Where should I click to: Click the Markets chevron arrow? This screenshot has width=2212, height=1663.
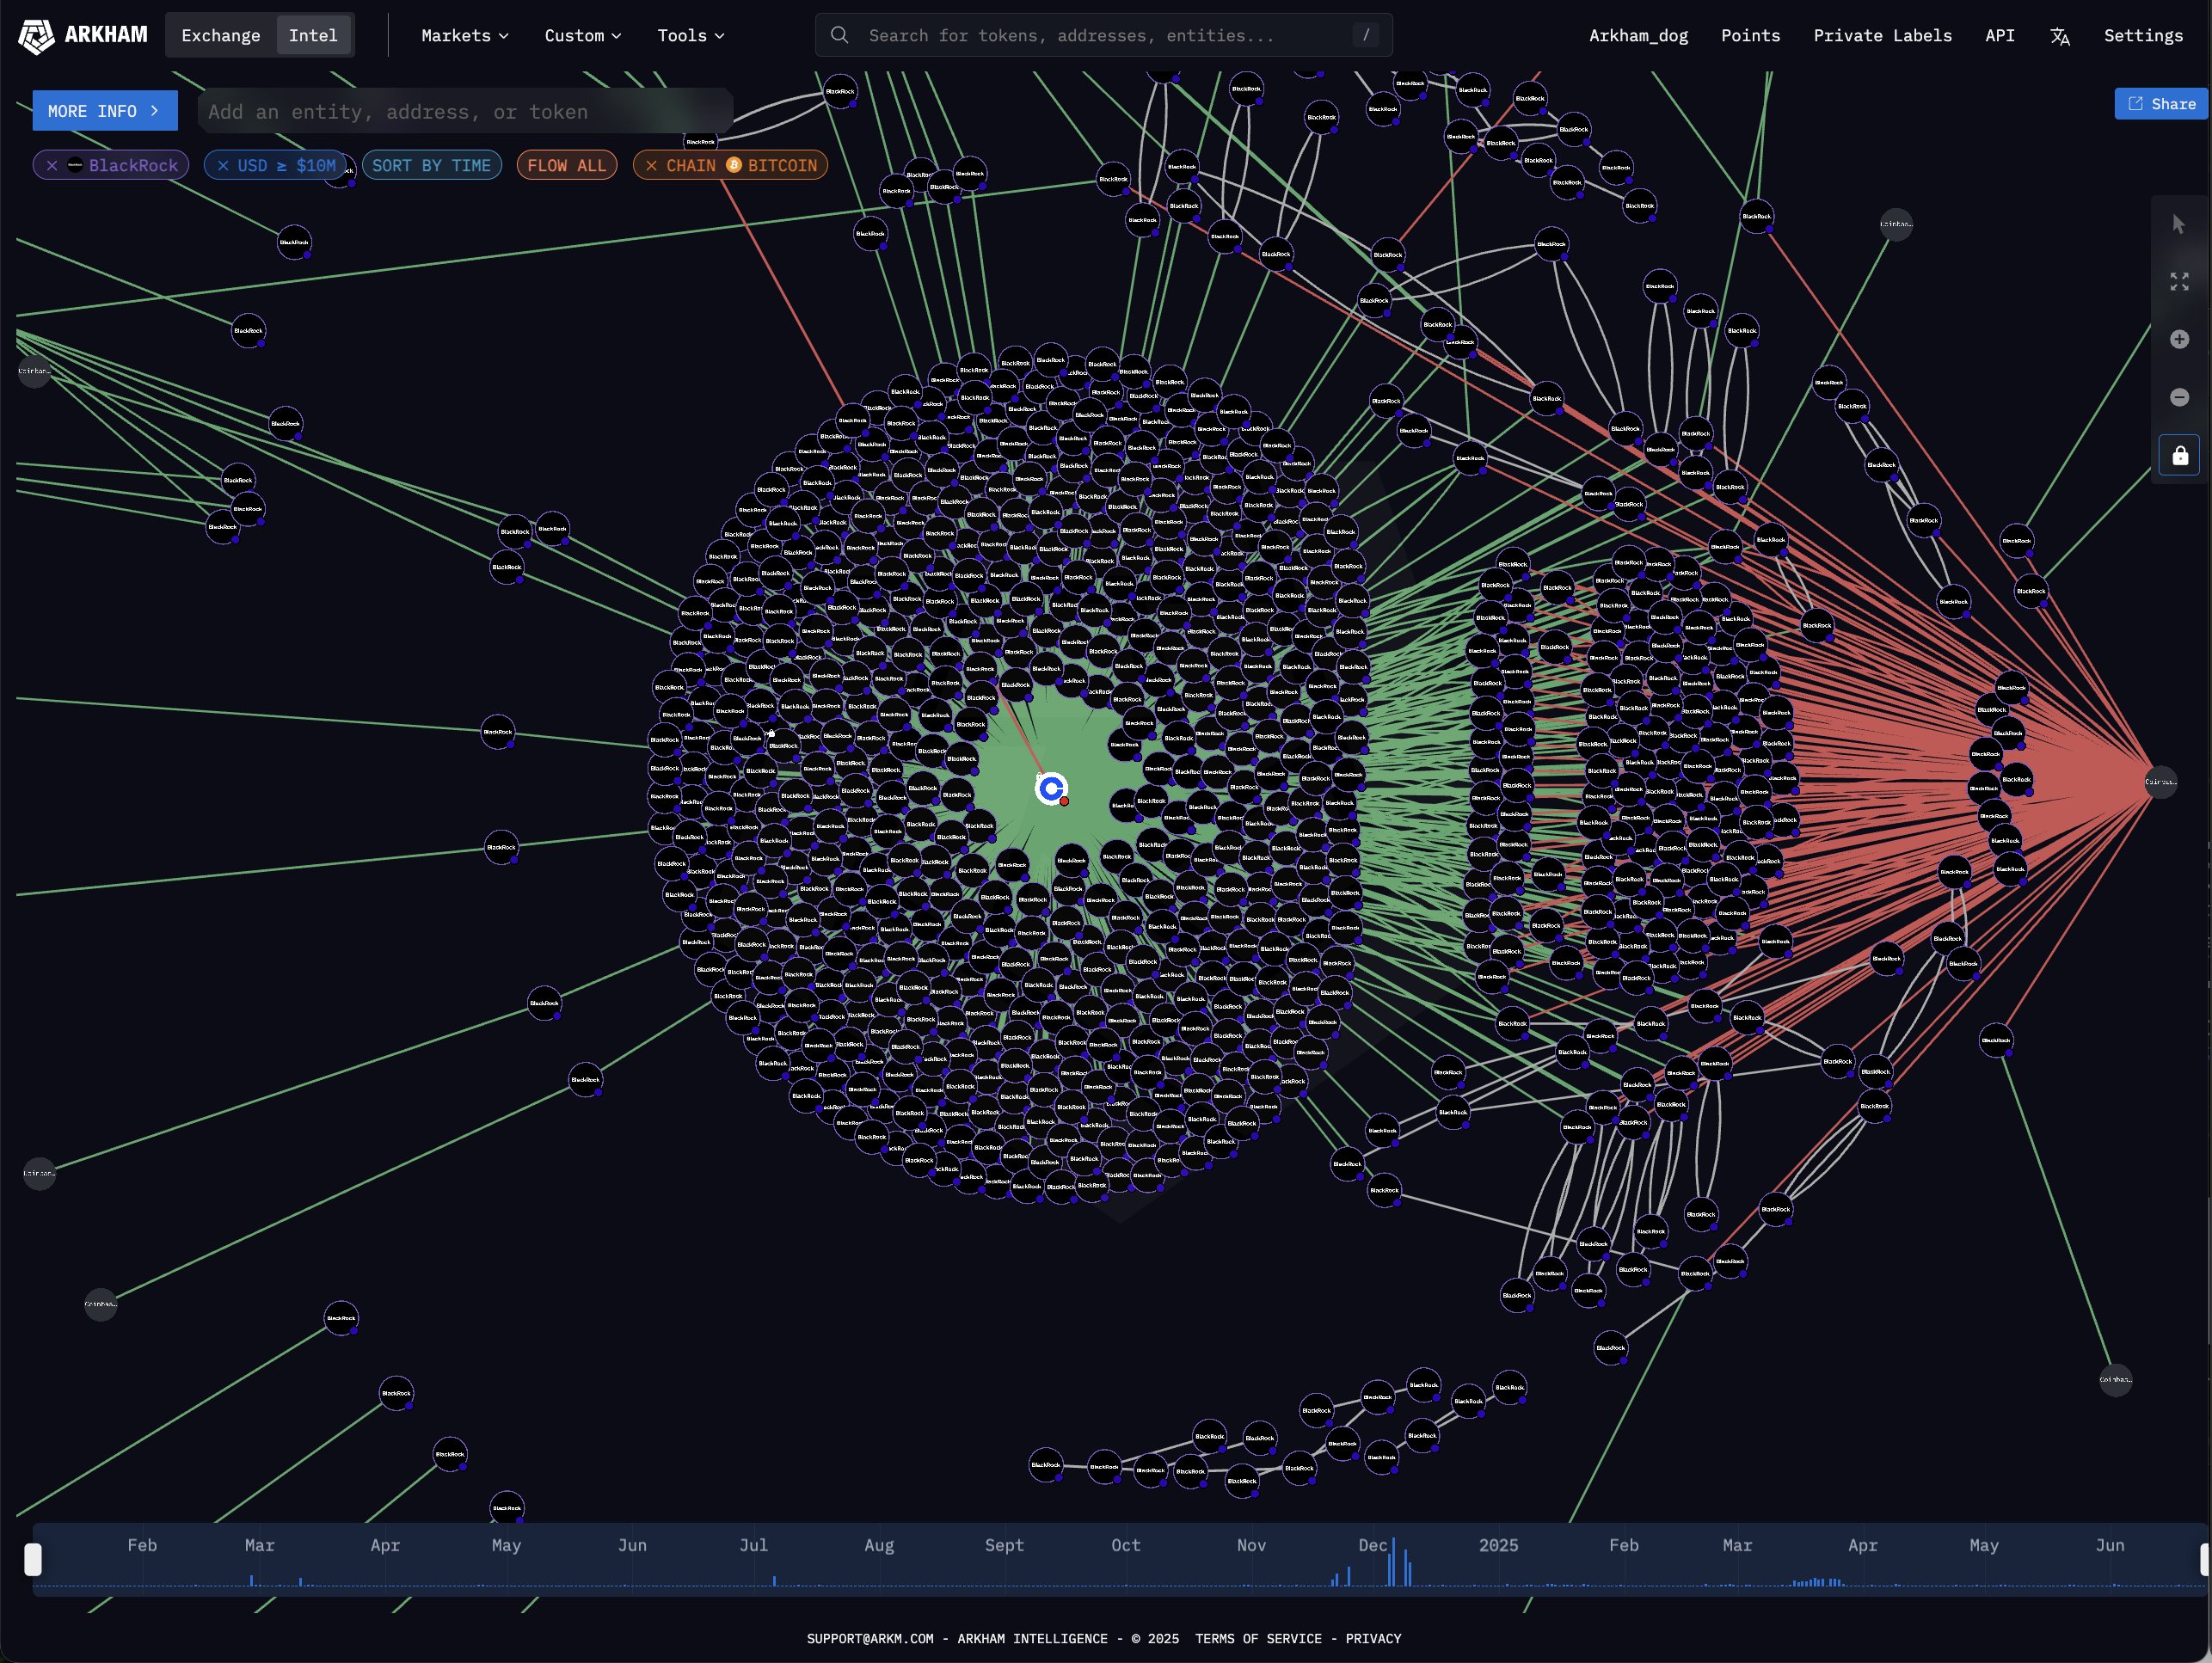point(504,36)
